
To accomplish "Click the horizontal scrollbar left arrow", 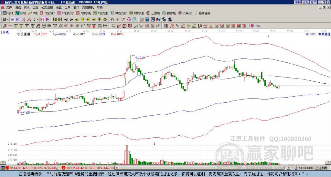I will click(x=116, y=168).
